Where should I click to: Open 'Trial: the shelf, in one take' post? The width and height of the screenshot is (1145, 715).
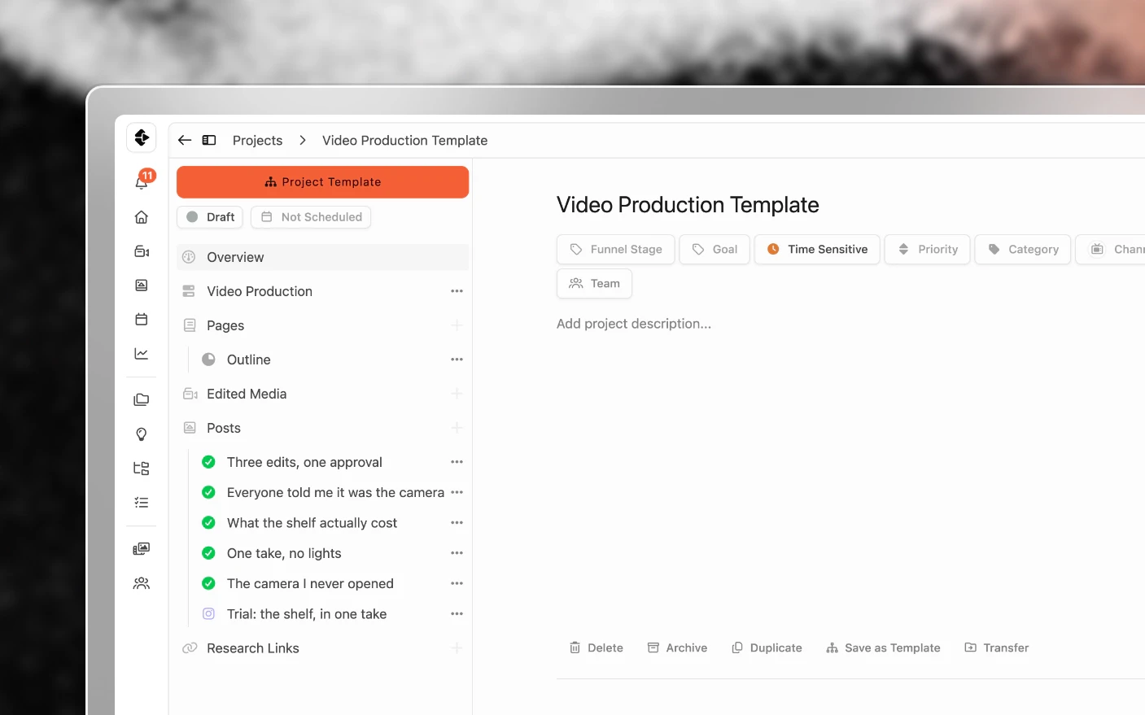(307, 614)
